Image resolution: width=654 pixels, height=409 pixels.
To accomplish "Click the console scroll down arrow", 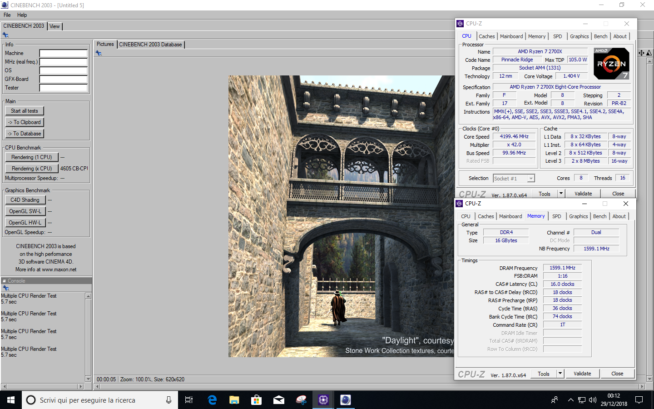I will [88, 379].
